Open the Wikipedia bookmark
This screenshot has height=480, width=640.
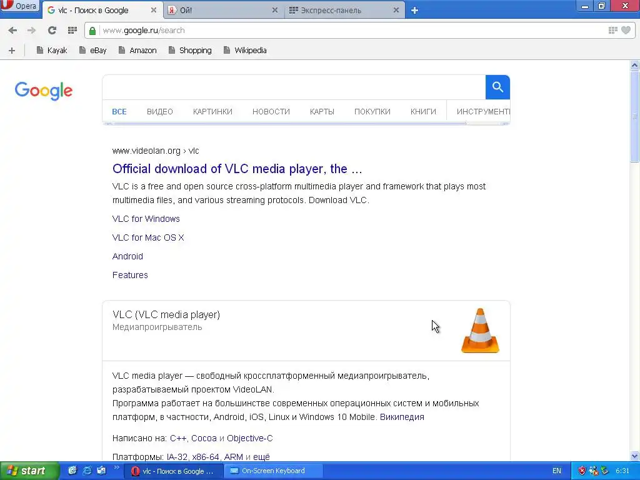245,50
